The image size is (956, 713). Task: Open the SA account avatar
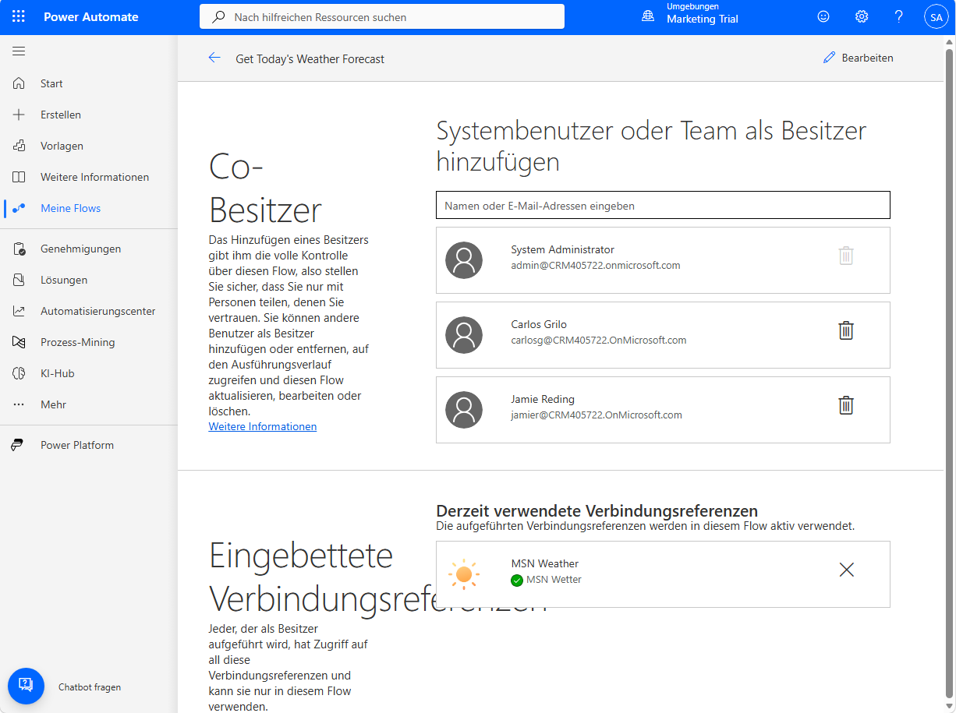(936, 16)
